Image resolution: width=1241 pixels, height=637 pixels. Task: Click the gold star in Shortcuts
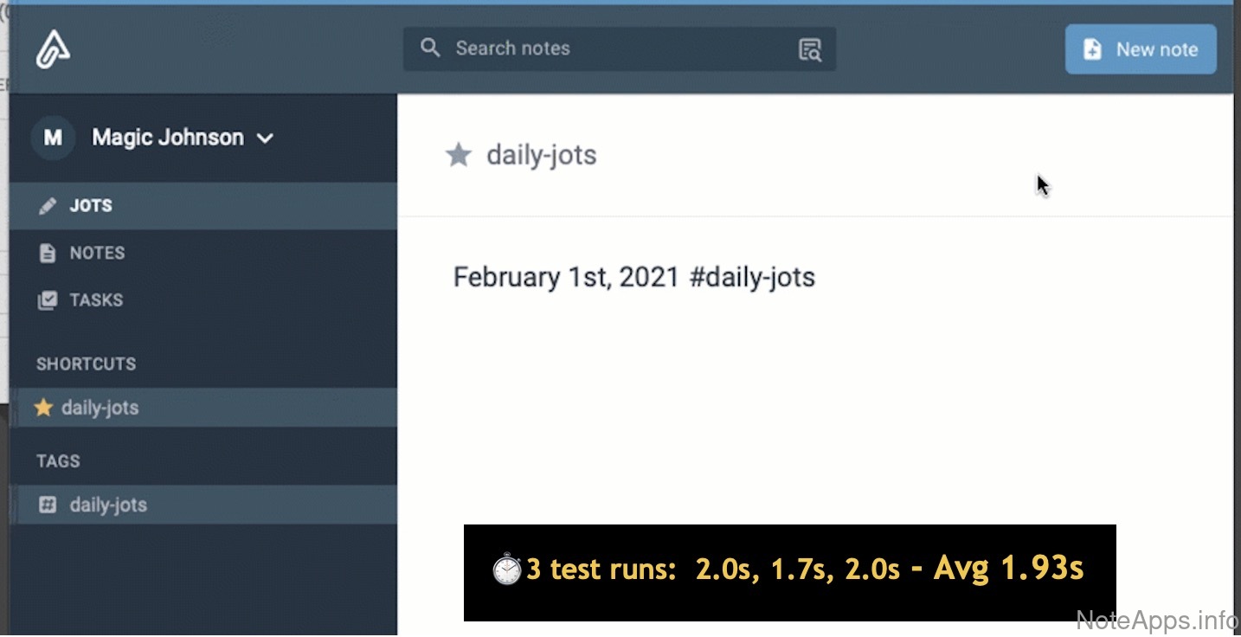click(x=43, y=408)
